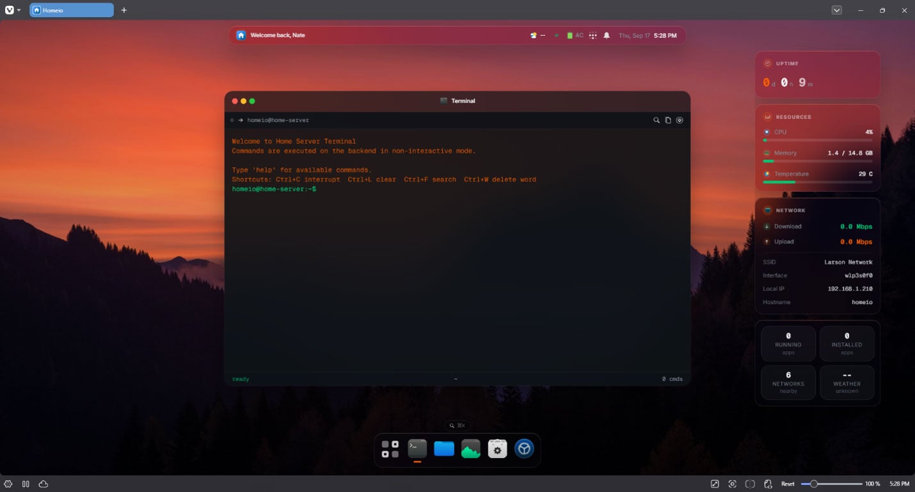The image size is (915, 492).
Task: Click the Installed apps tile
Action: pyautogui.click(x=847, y=344)
